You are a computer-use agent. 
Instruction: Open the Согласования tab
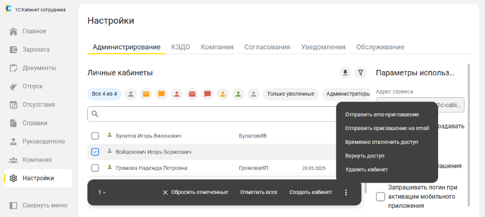(x=267, y=47)
